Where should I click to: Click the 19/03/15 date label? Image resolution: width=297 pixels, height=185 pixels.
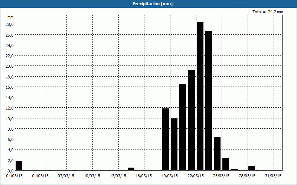[170, 176]
